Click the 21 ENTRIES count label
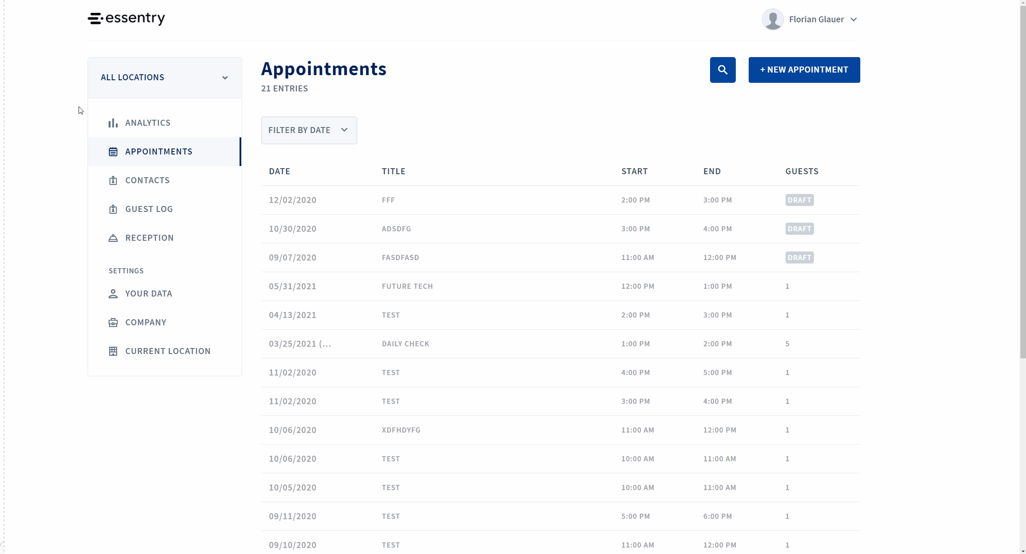The height and width of the screenshot is (554, 1026). click(285, 89)
